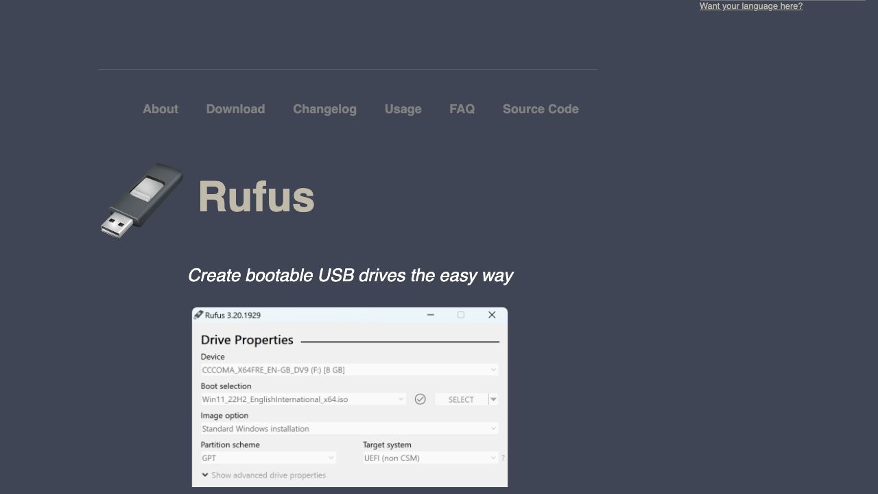The width and height of the screenshot is (878, 494).
Task: Click the 'Image option' label
Action: (224, 416)
